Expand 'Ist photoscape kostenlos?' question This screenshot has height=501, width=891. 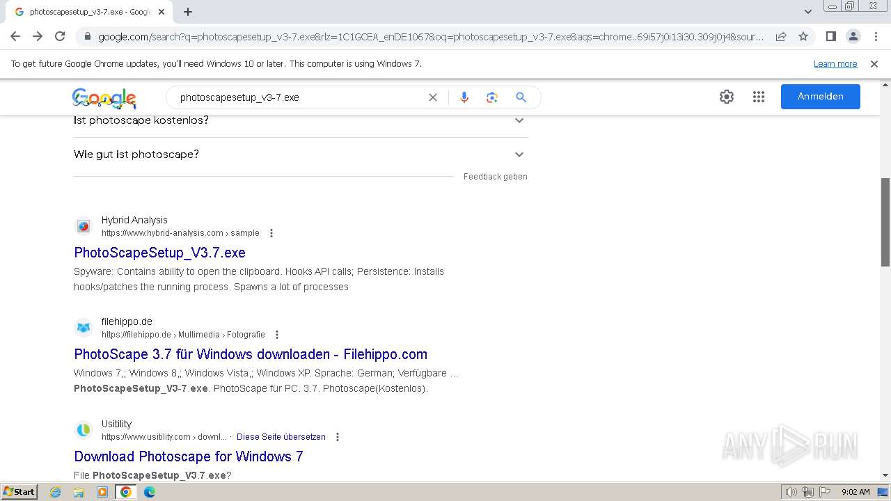coord(300,120)
